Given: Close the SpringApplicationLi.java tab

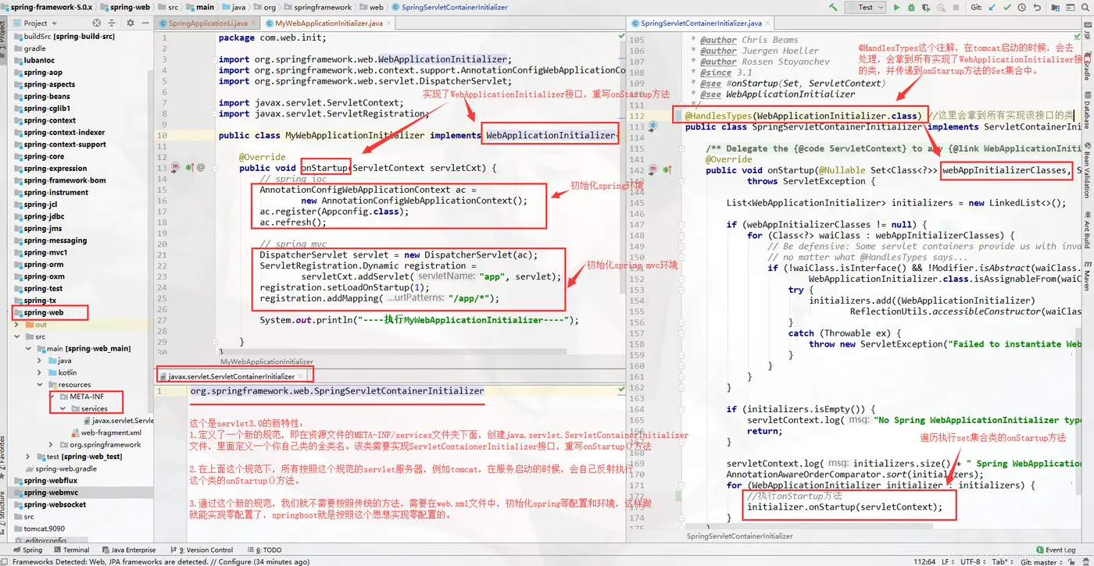Looking at the screenshot, I should click(x=253, y=23).
